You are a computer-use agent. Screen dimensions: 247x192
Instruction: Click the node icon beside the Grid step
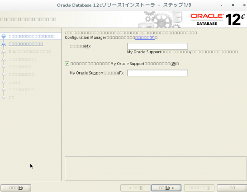(4, 52)
